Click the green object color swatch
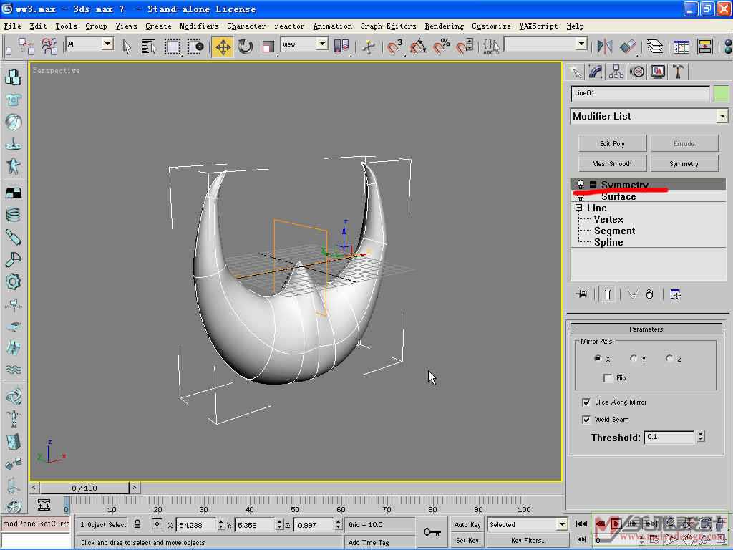The height and width of the screenshot is (550, 733). (x=721, y=94)
